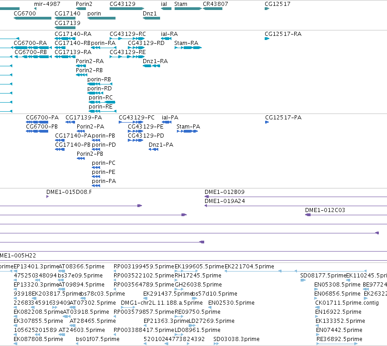387x346 pixels.
Task: Click protein CG43129-PD label
Action: [x=146, y=136]
